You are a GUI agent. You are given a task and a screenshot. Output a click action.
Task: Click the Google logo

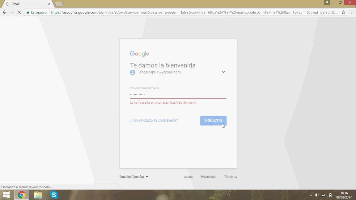[139, 54]
